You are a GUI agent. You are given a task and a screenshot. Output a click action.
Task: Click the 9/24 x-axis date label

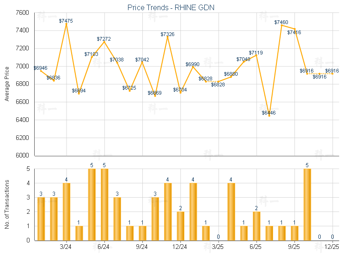coord(142,248)
